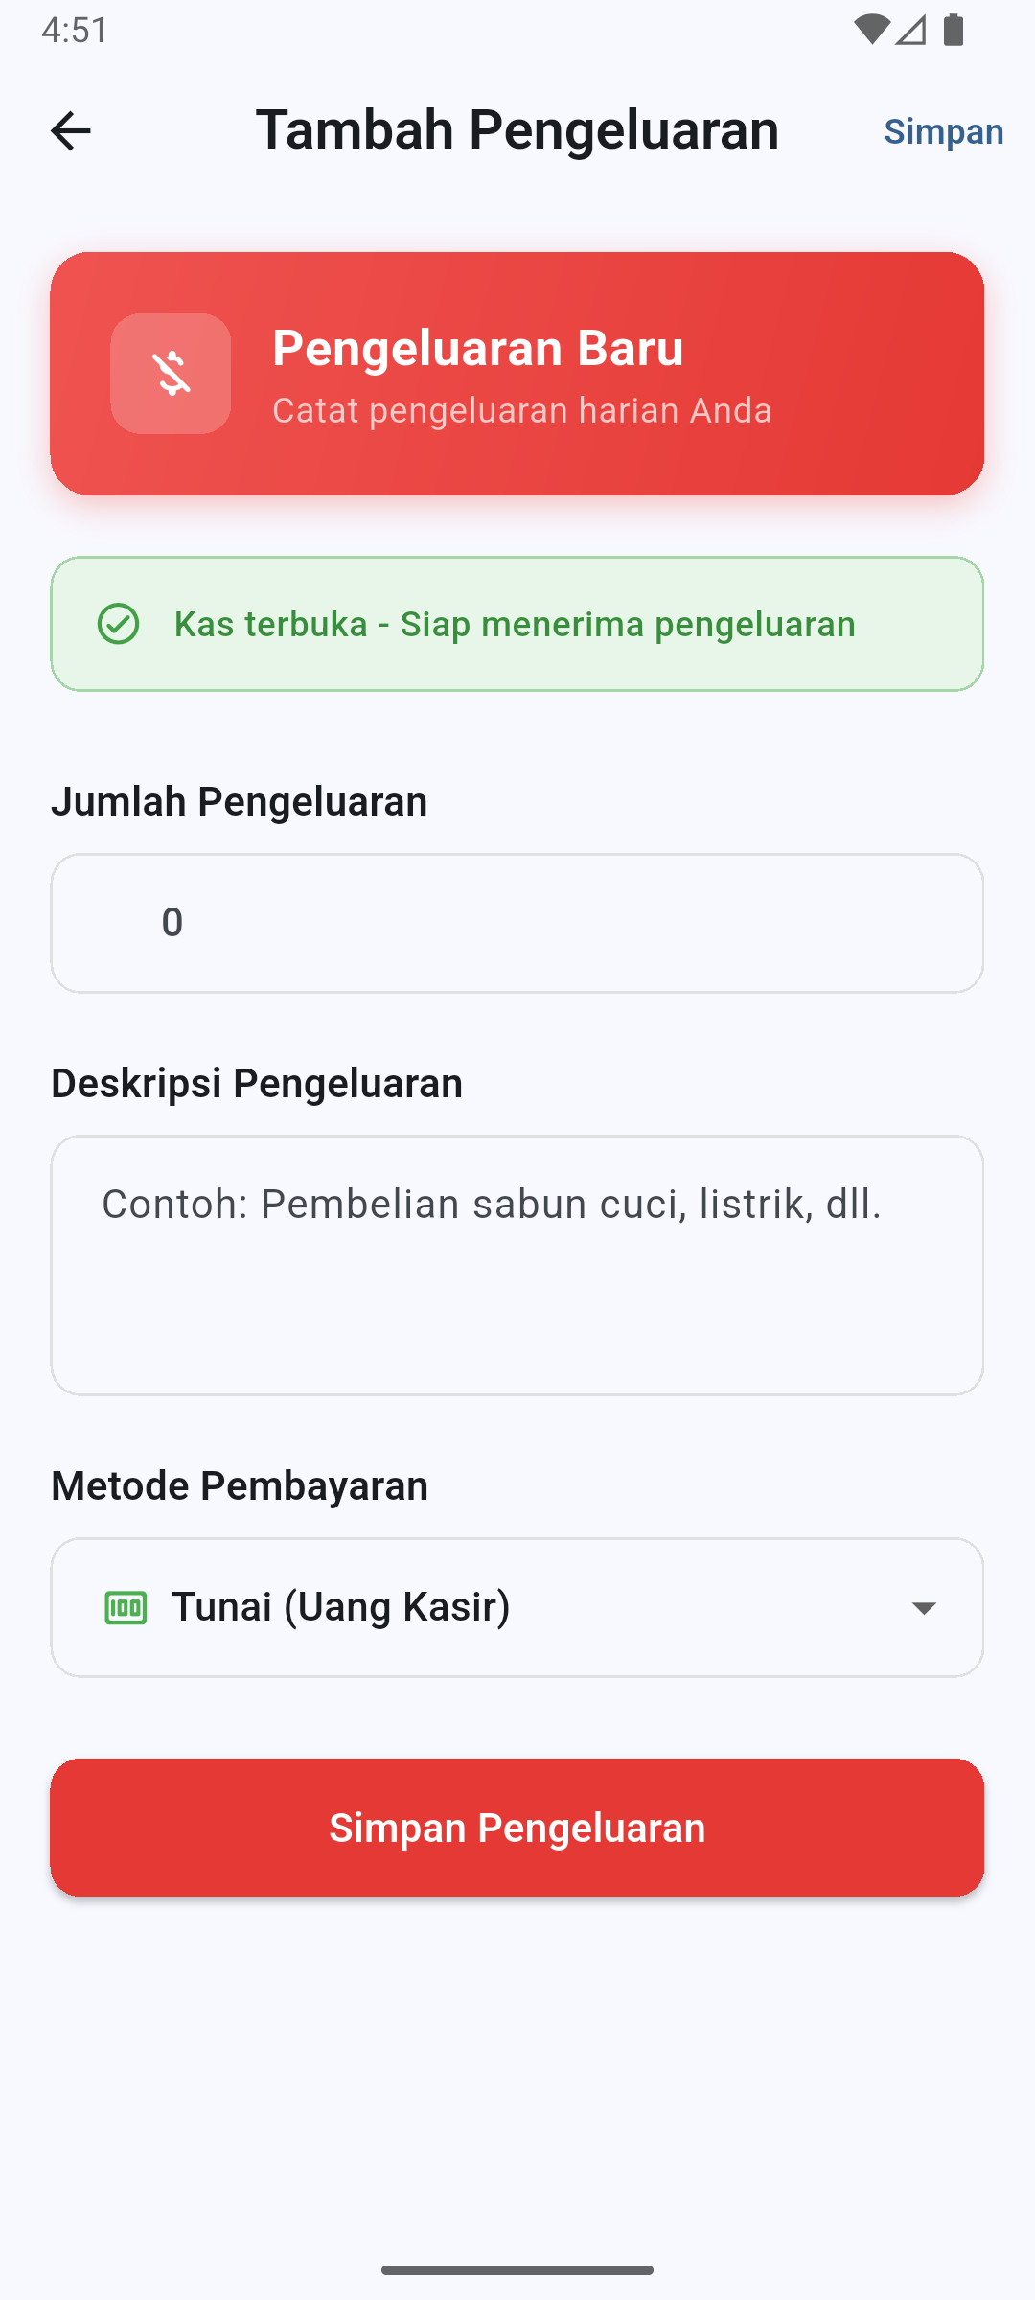This screenshot has height=2300, width=1035.
Task: Click into the Deskripsi Pengeluaran text area
Action: (517, 1265)
